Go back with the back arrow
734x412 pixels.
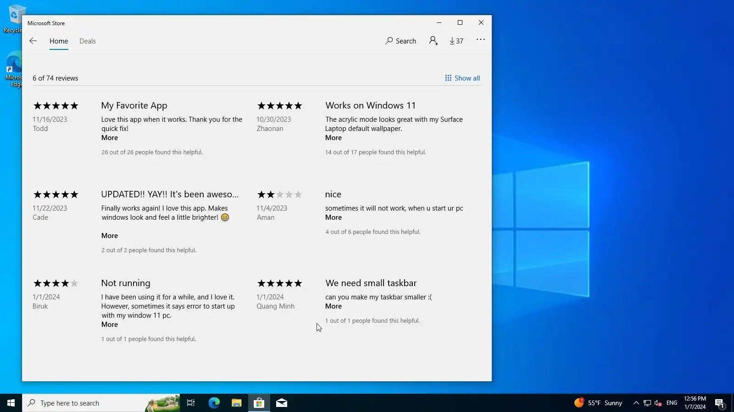click(x=33, y=41)
